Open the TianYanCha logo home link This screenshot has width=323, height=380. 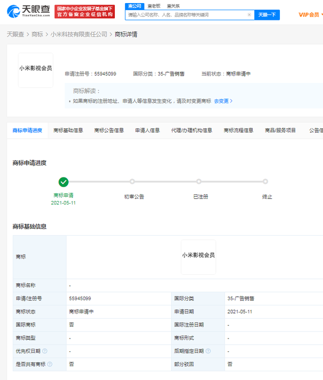28,11
